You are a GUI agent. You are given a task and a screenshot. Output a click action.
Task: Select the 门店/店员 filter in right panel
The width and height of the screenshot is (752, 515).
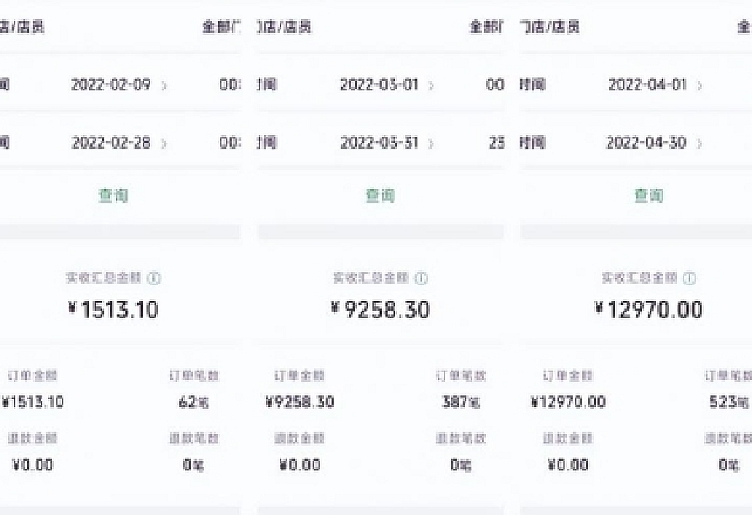[x=550, y=27]
